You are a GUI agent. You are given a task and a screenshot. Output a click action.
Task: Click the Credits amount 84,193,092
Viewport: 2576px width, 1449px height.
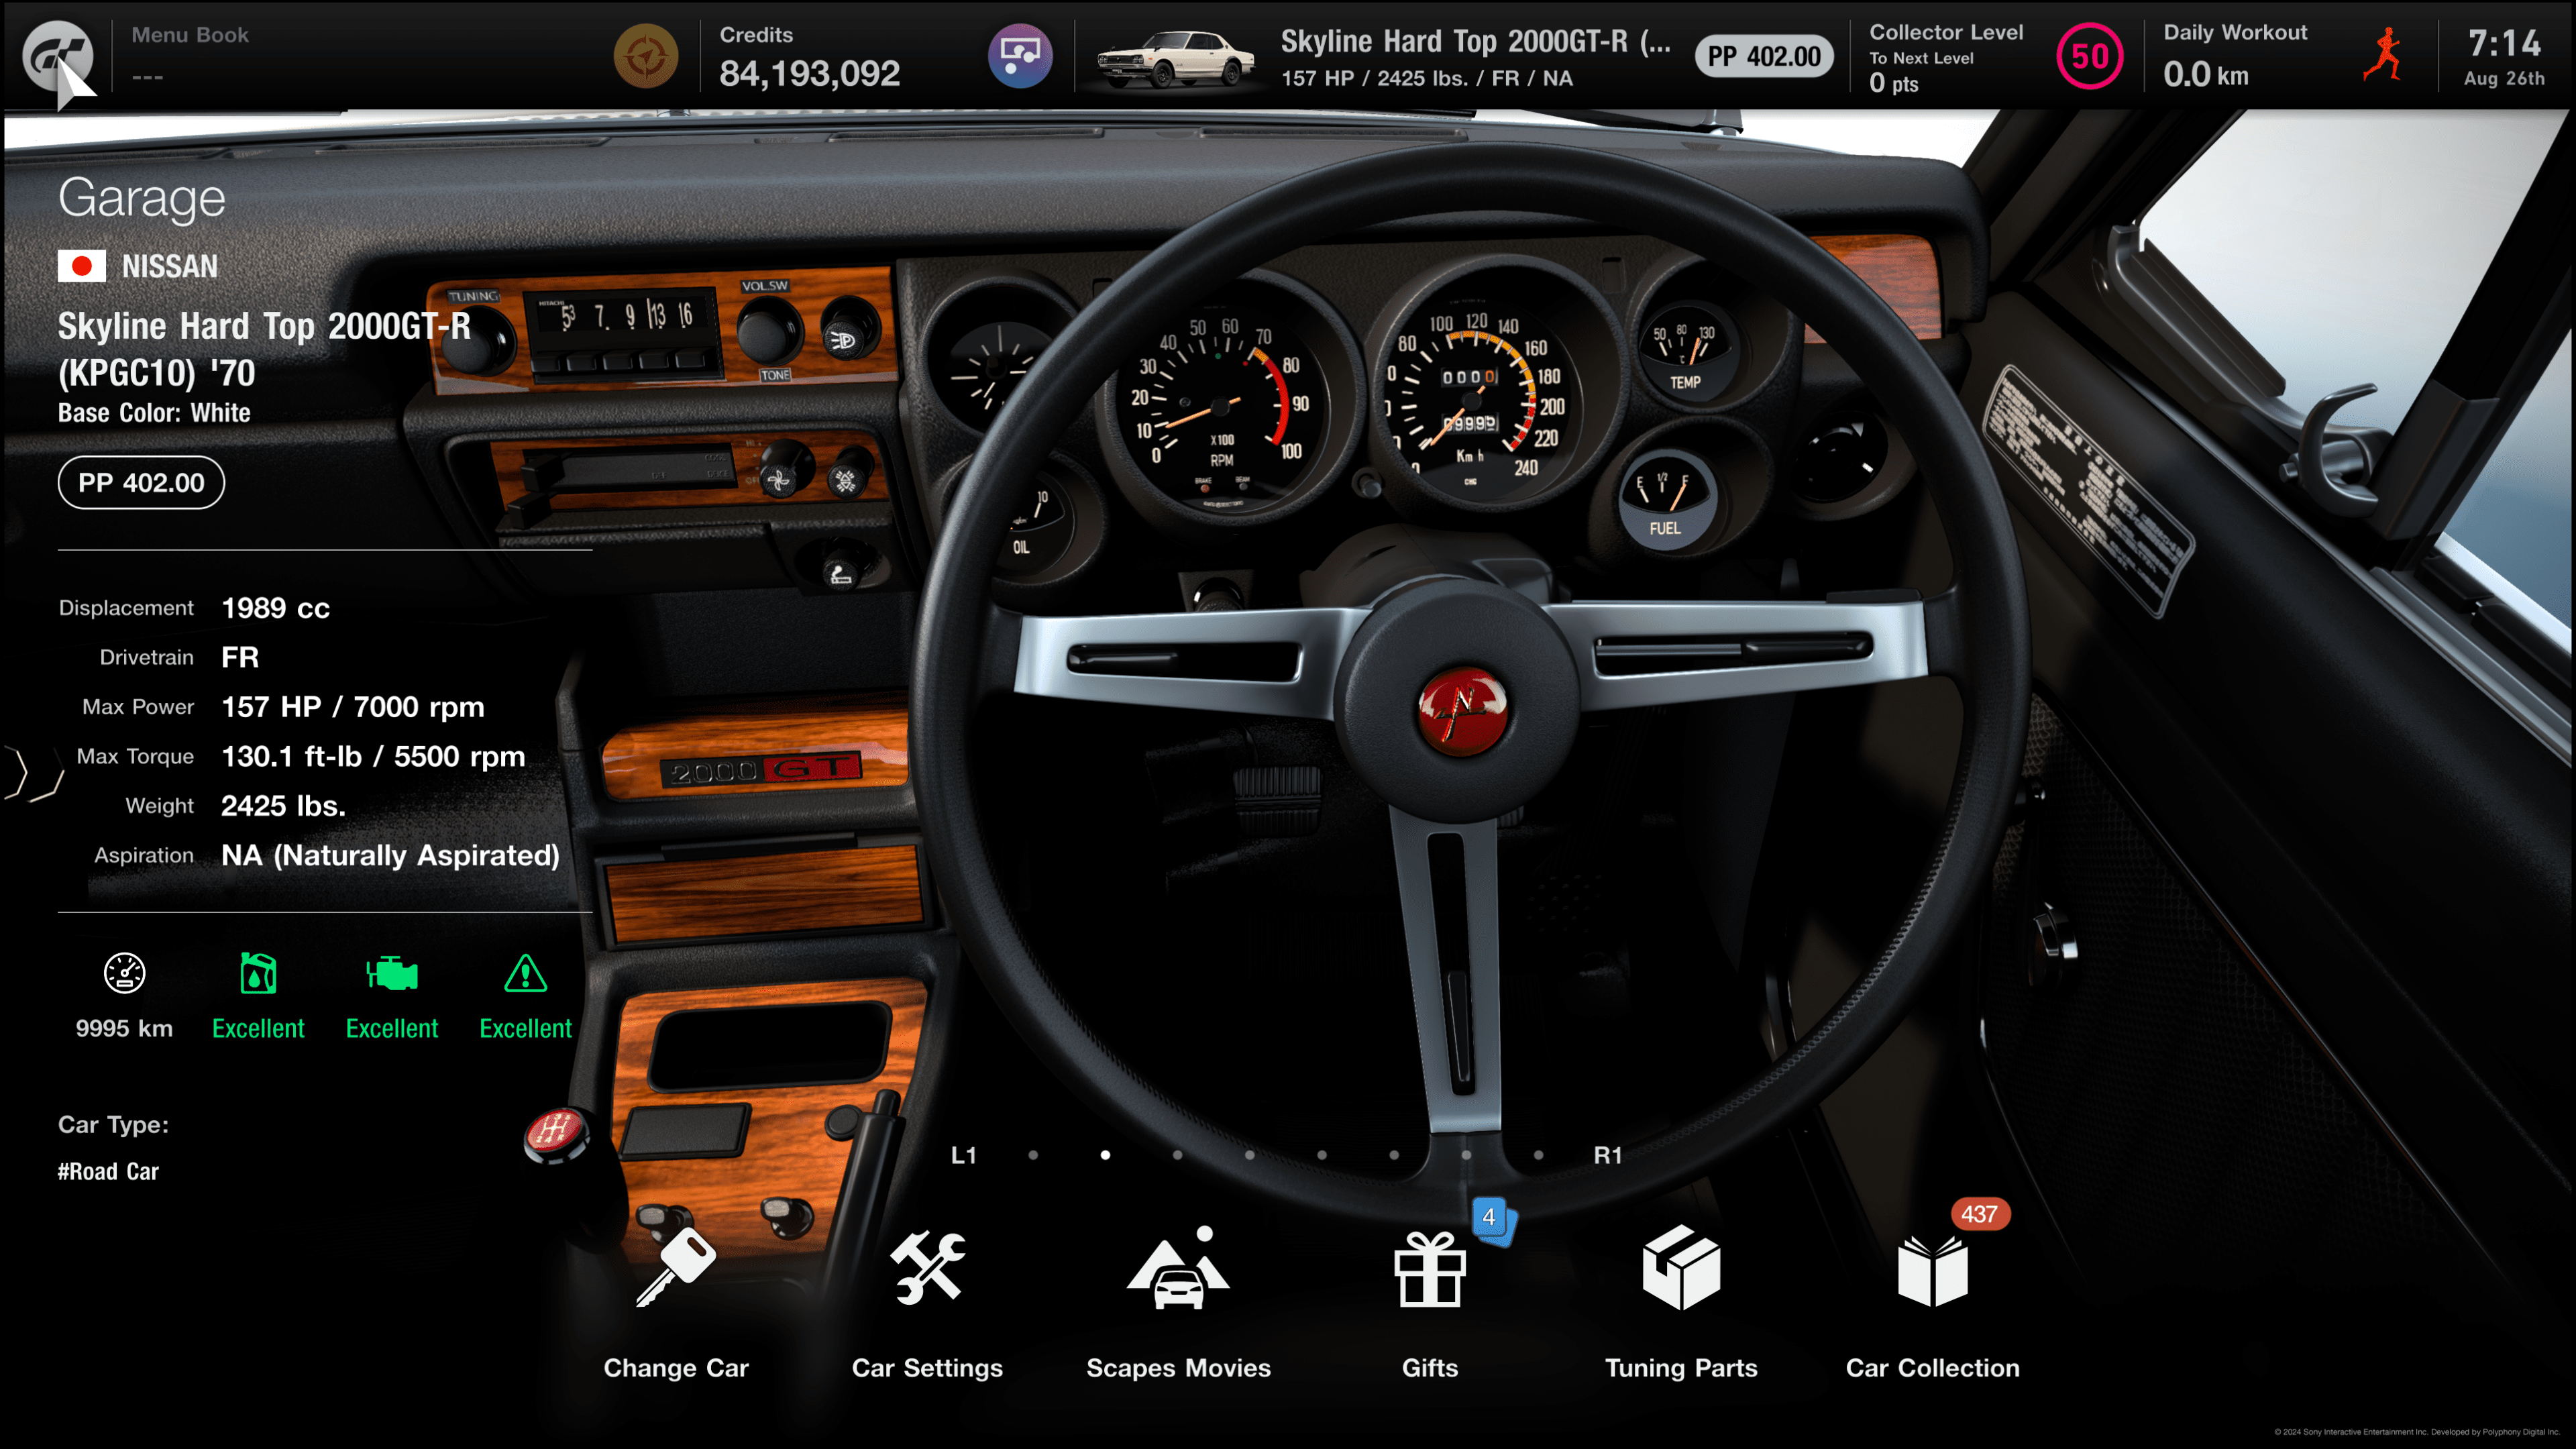click(809, 73)
